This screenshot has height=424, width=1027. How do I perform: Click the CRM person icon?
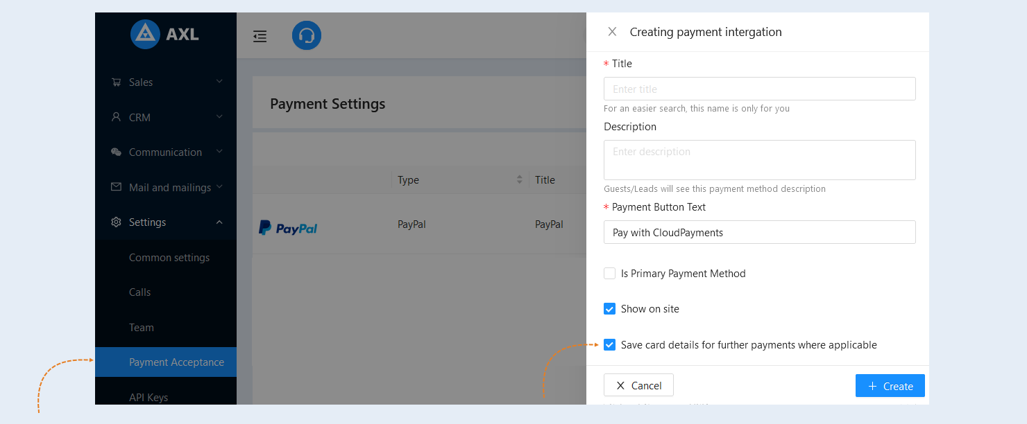coord(116,117)
